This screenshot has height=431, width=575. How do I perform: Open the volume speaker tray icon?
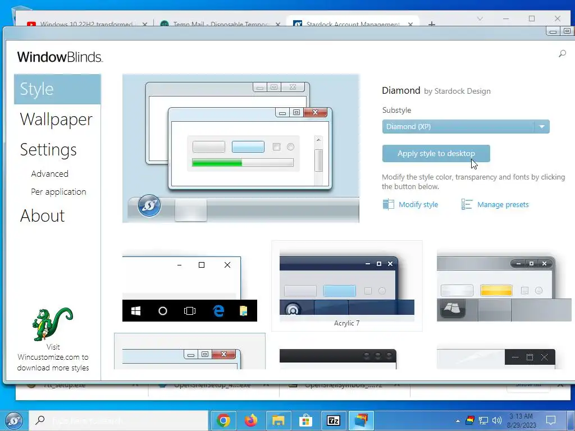(x=497, y=421)
